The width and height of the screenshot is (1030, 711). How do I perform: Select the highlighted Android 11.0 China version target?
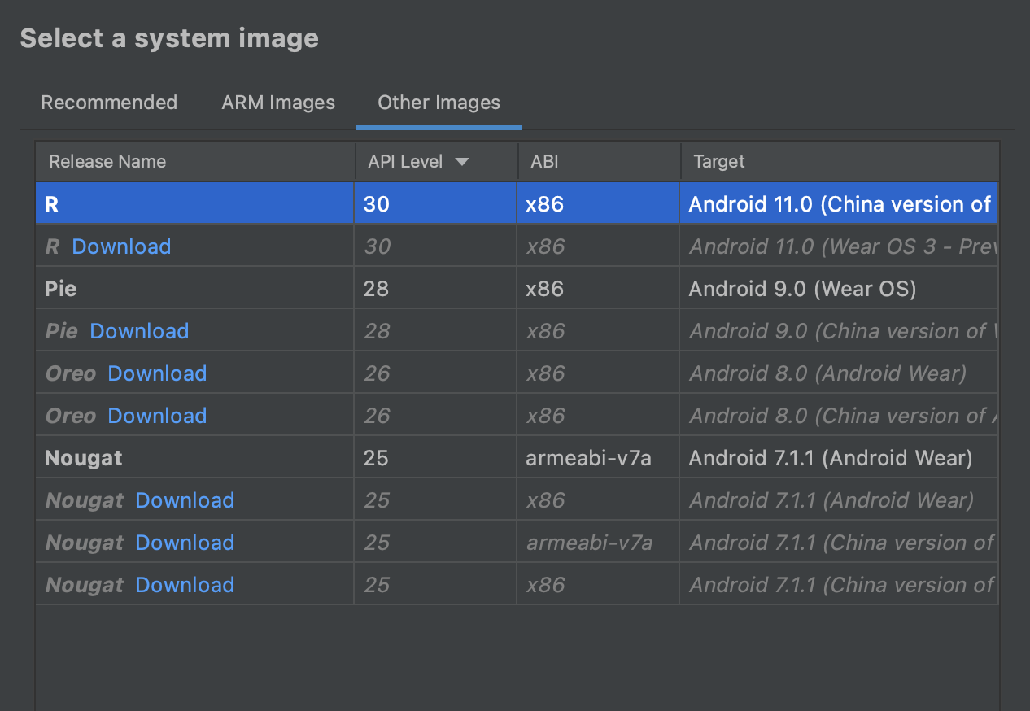point(840,204)
